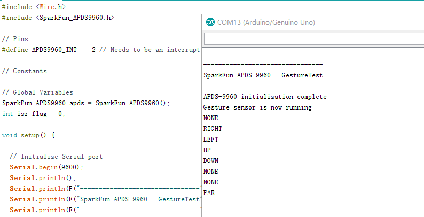424x217 pixels.
Task: Click the first 'NONE' serial output line
Action: (x=210, y=118)
